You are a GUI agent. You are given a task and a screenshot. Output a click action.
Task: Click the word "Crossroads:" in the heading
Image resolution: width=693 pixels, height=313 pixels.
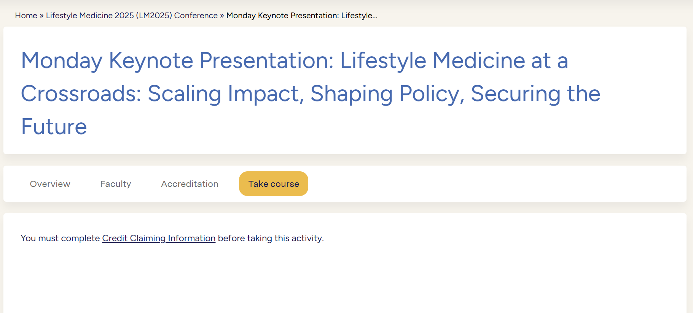pyautogui.click(x=81, y=94)
